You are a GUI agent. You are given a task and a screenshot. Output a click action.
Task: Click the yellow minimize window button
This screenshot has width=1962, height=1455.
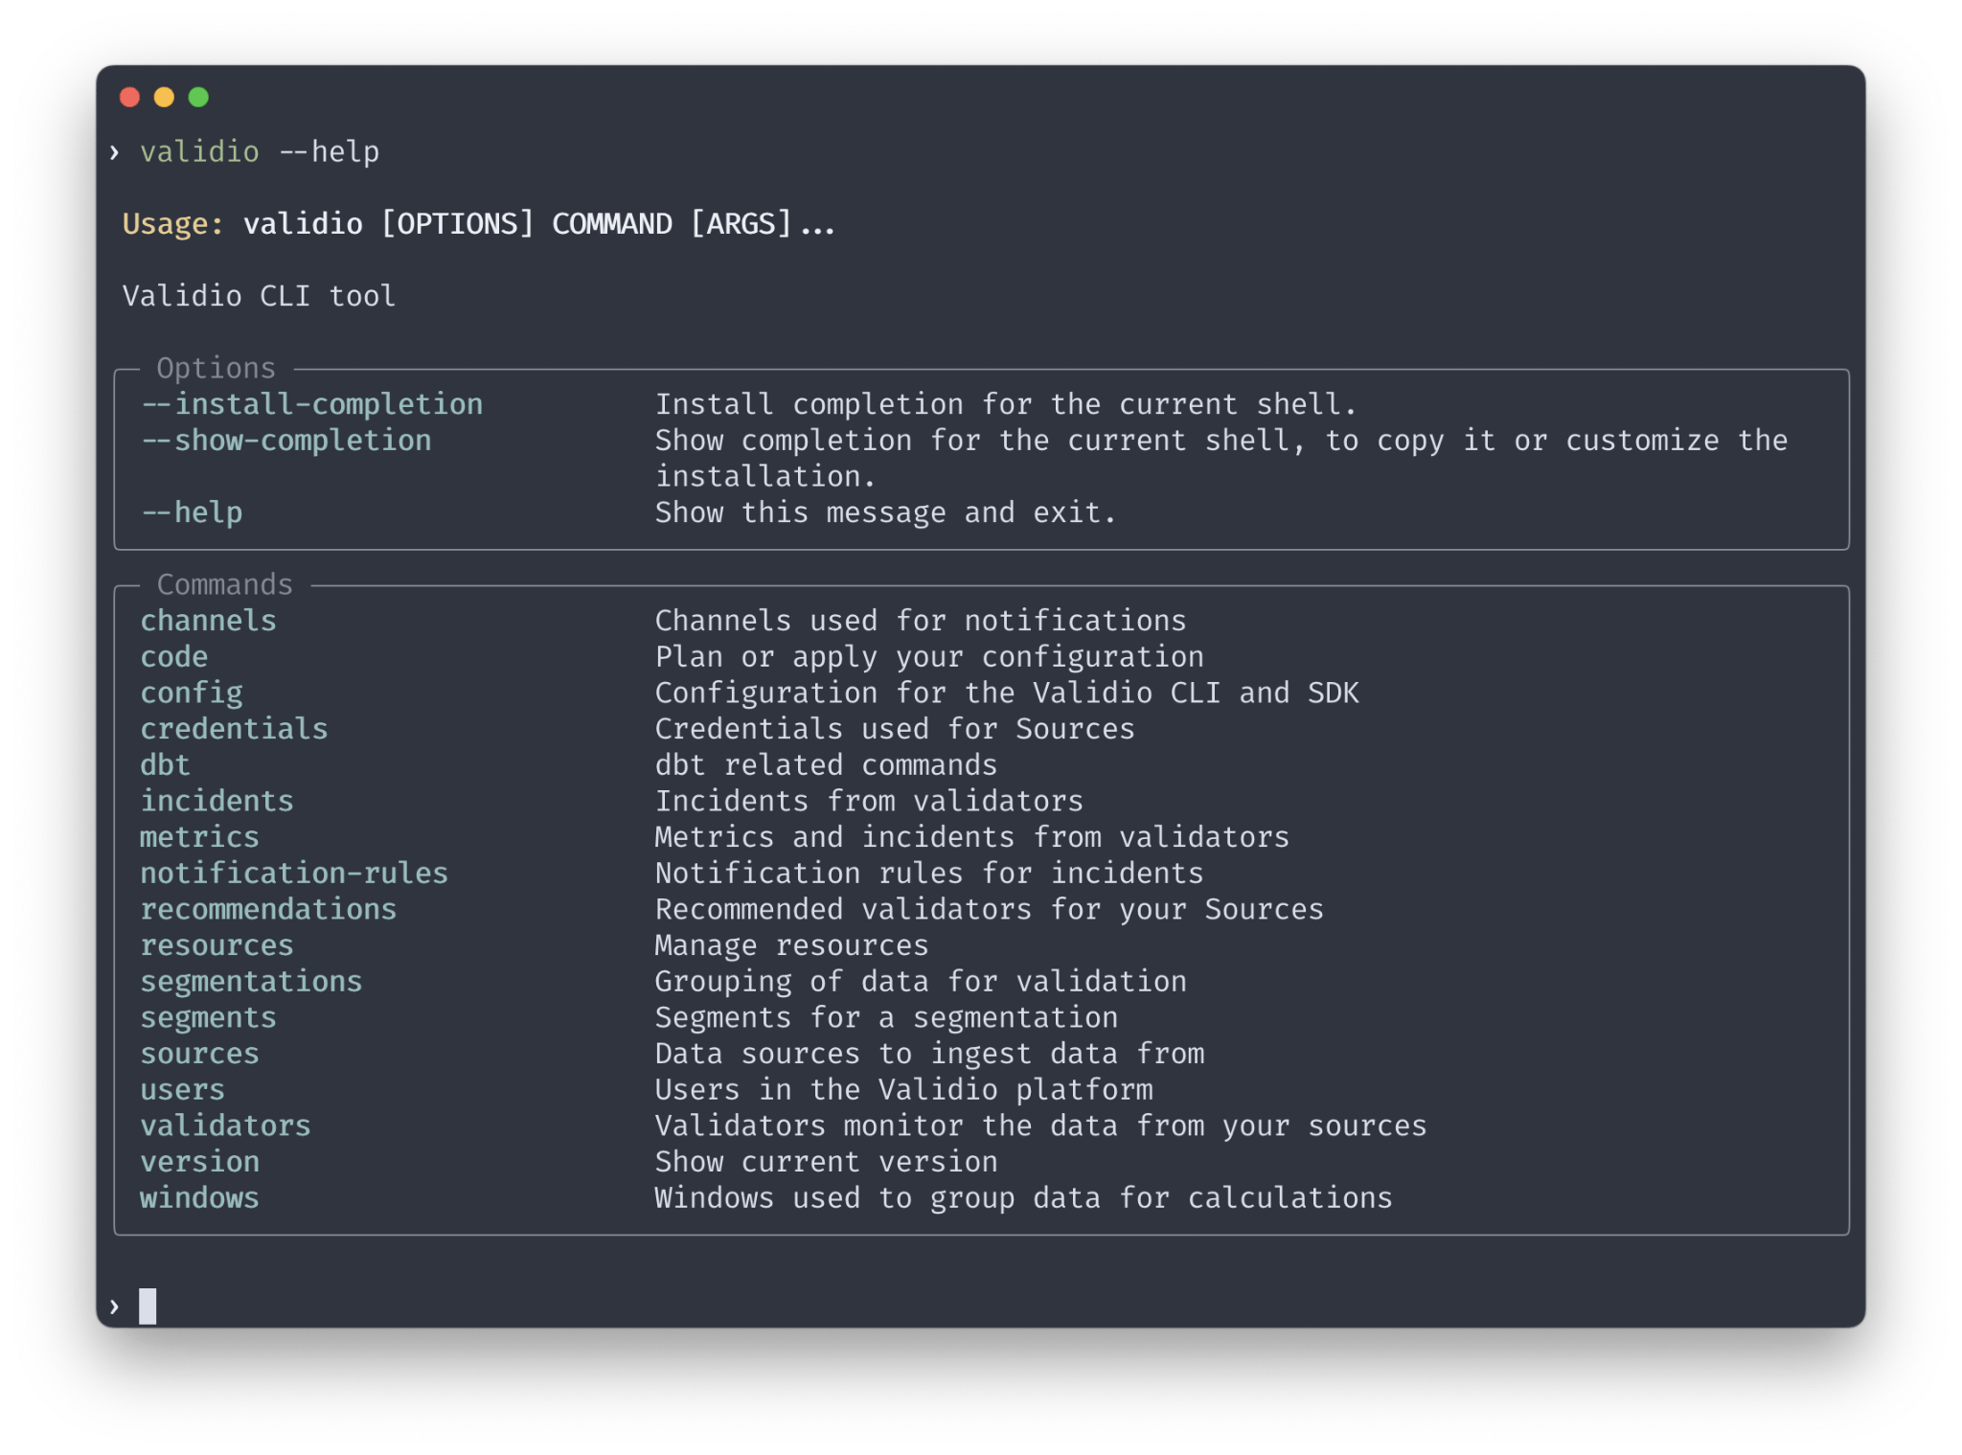pyautogui.click(x=164, y=97)
